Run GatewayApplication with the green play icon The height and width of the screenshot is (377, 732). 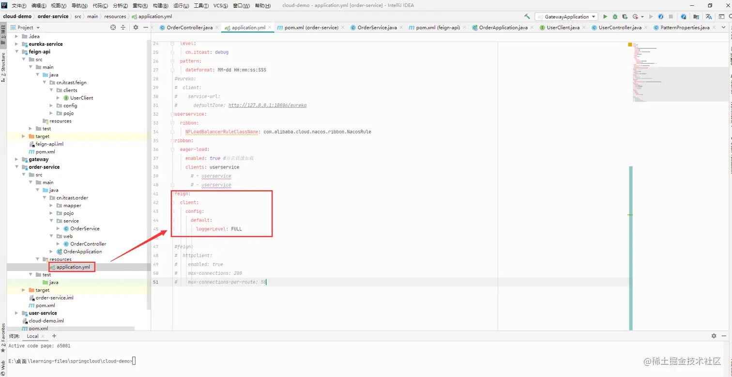click(605, 16)
